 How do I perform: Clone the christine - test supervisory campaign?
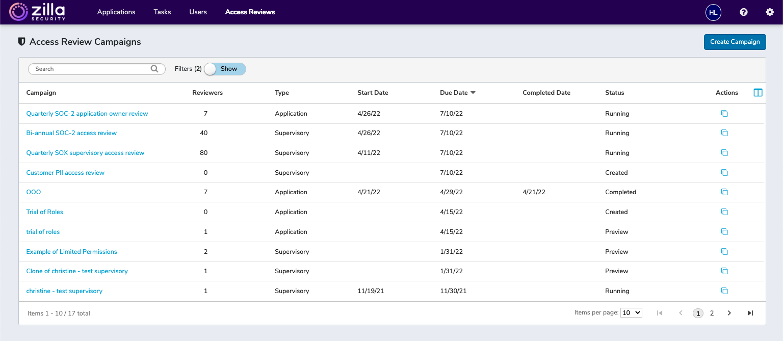[x=724, y=291]
